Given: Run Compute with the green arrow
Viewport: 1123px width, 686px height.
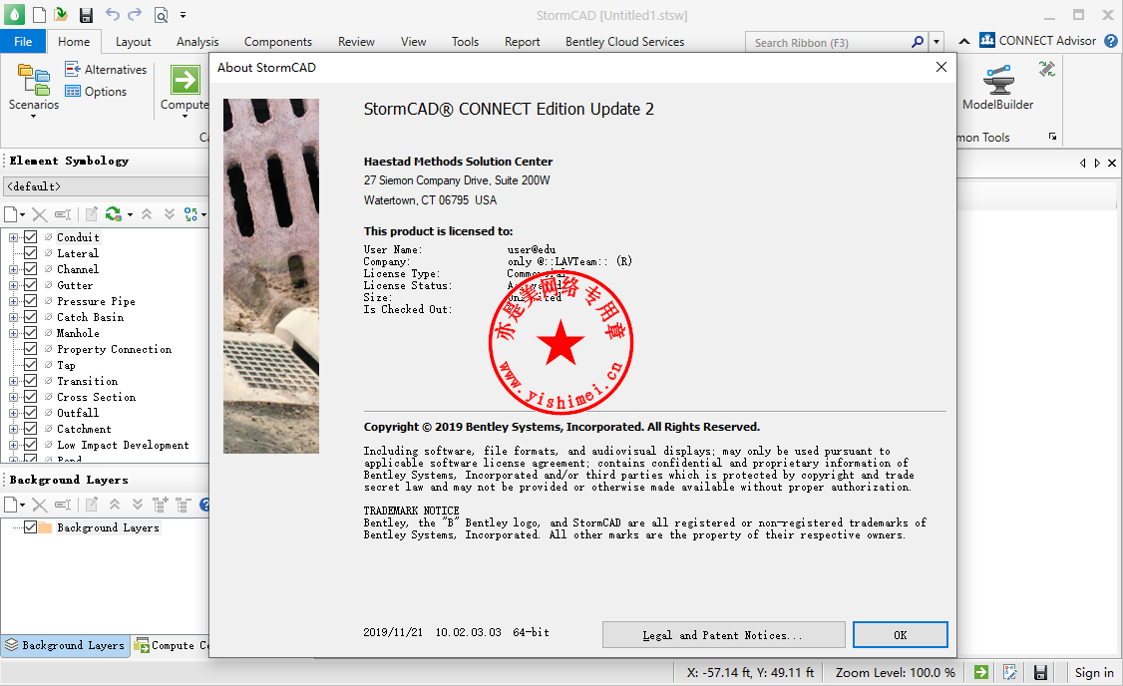Looking at the screenshot, I should (186, 80).
